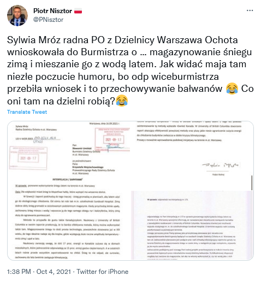Click the Translate Tweet link

pos(27,112)
